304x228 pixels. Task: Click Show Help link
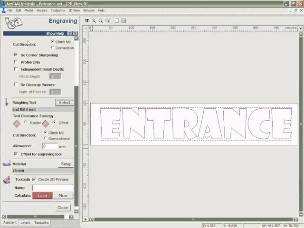tap(55, 33)
